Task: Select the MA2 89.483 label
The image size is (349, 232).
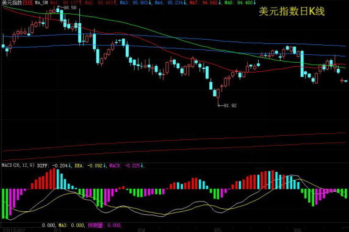Action: pos(99,3)
